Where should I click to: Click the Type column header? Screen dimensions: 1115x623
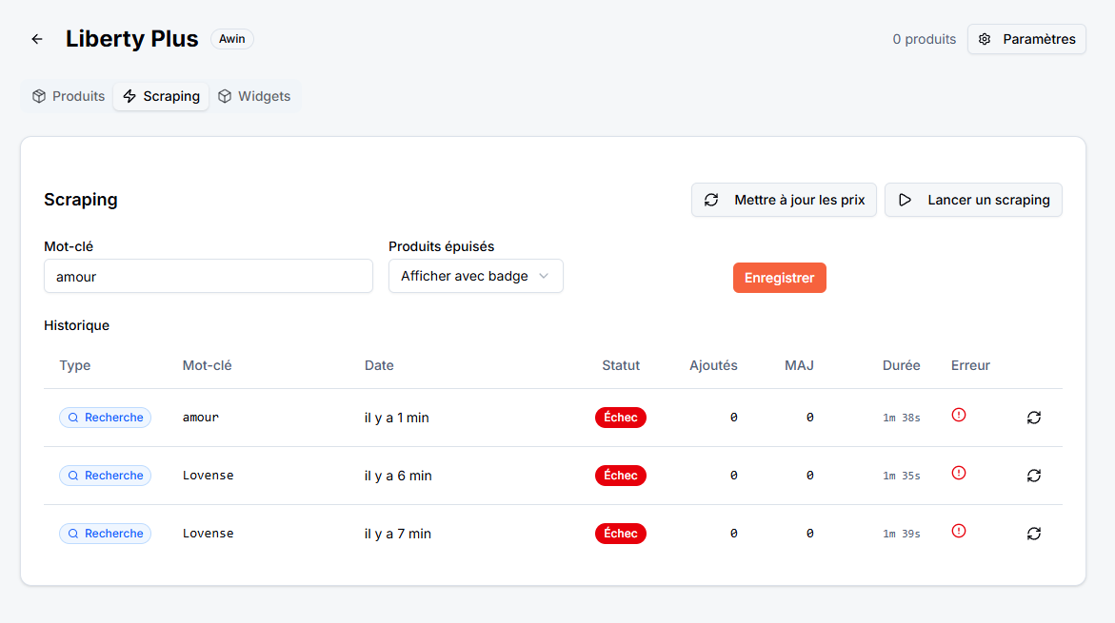pos(74,365)
